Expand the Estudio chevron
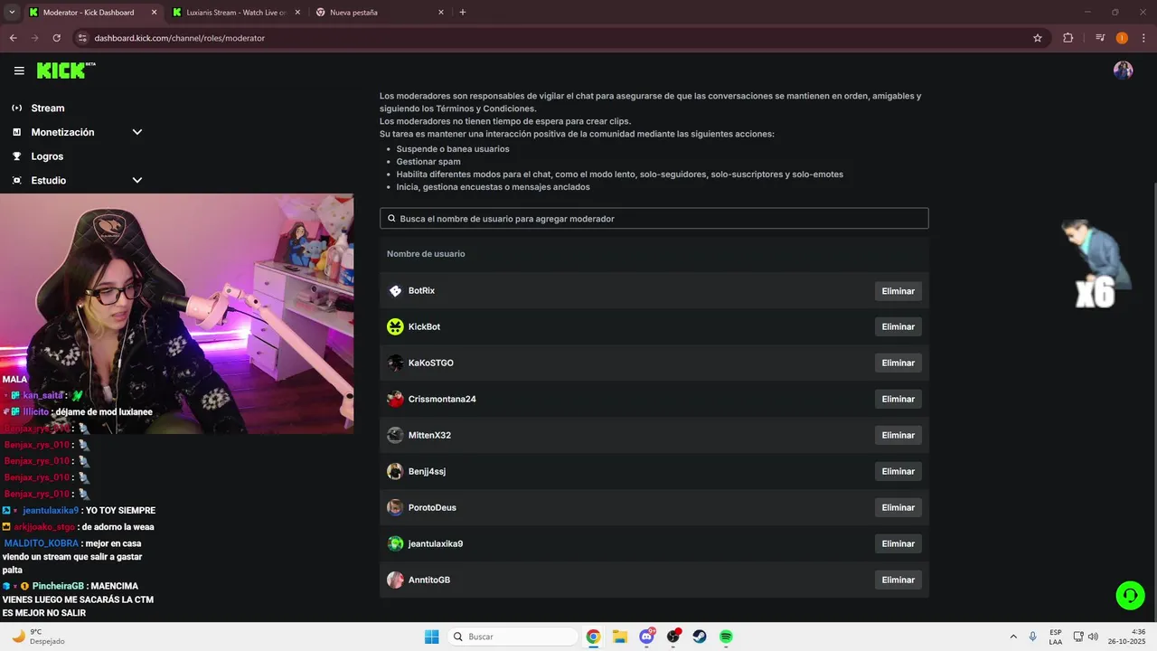 137,180
